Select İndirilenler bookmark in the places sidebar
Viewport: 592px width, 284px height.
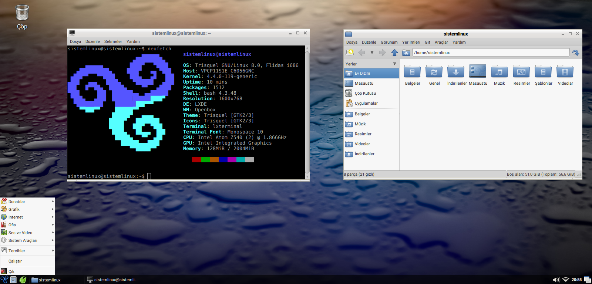click(x=371, y=154)
